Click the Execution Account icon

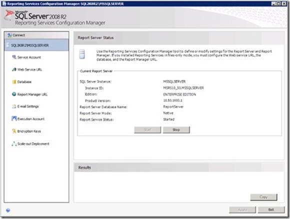pos(14,118)
